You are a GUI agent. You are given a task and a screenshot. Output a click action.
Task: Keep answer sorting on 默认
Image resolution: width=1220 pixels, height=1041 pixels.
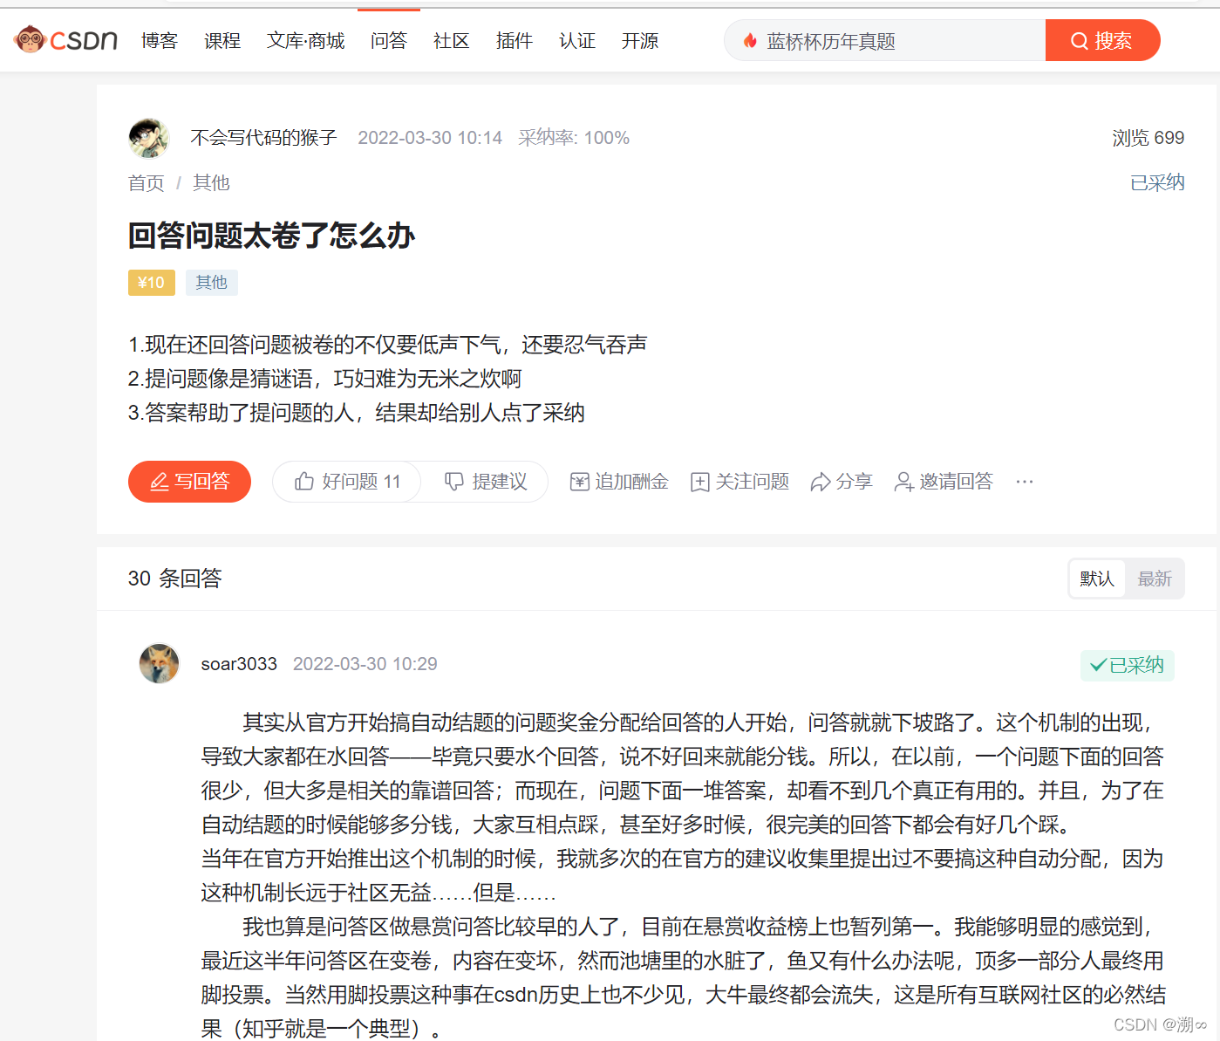click(1096, 578)
